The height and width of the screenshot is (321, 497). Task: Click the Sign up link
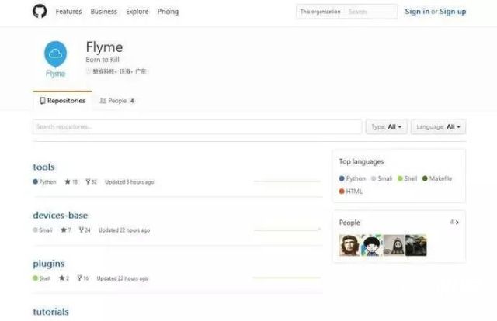[453, 12]
